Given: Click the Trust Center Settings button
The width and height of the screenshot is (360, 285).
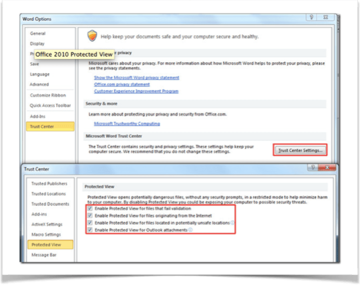Looking at the screenshot, I should pyautogui.click(x=300, y=150).
